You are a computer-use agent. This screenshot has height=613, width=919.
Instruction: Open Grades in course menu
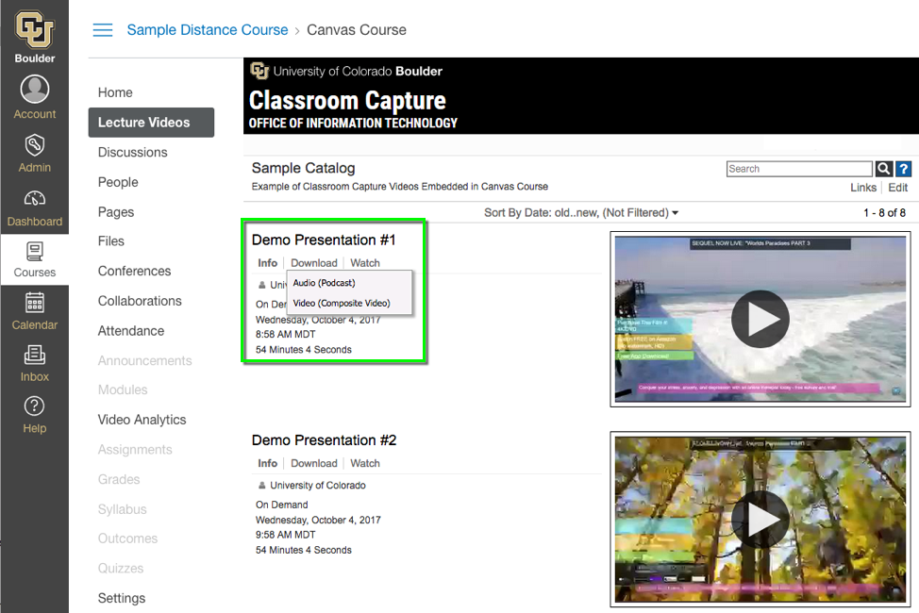(x=119, y=479)
